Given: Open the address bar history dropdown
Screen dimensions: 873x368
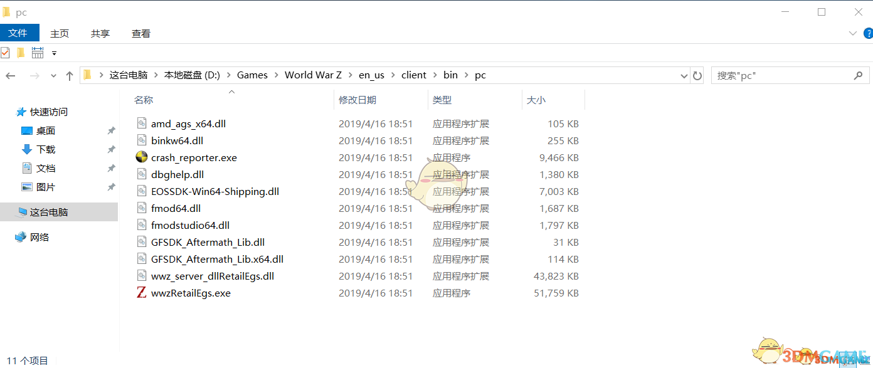Looking at the screenshot, I should click(684, 75).
